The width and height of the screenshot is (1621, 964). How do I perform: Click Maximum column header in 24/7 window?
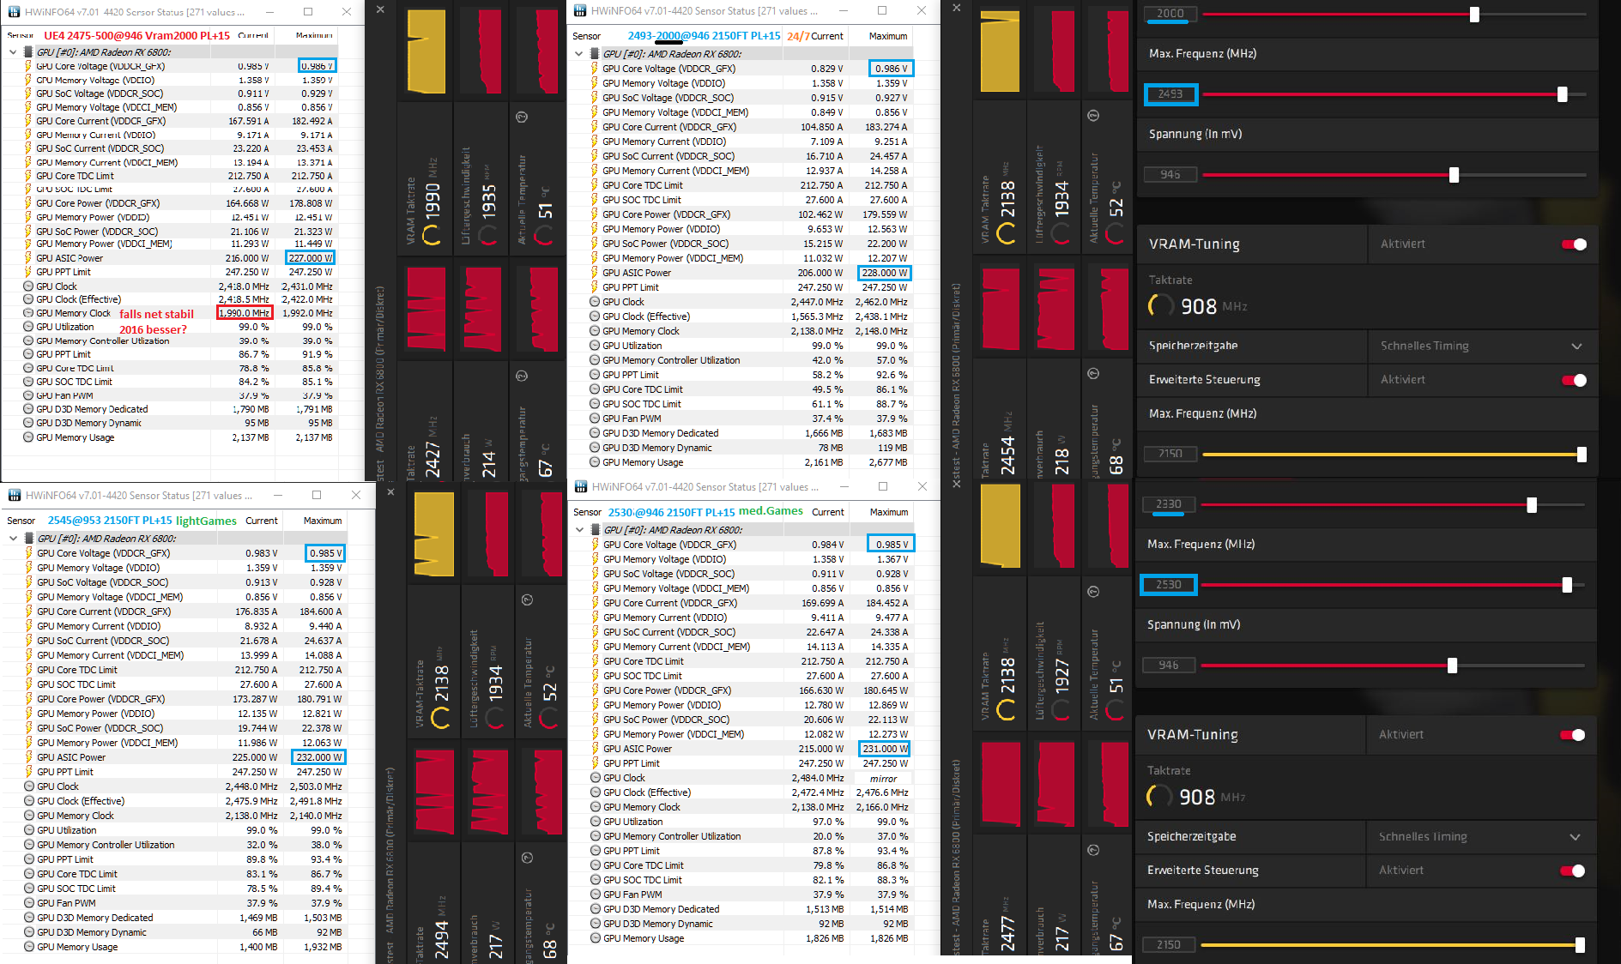888,36
